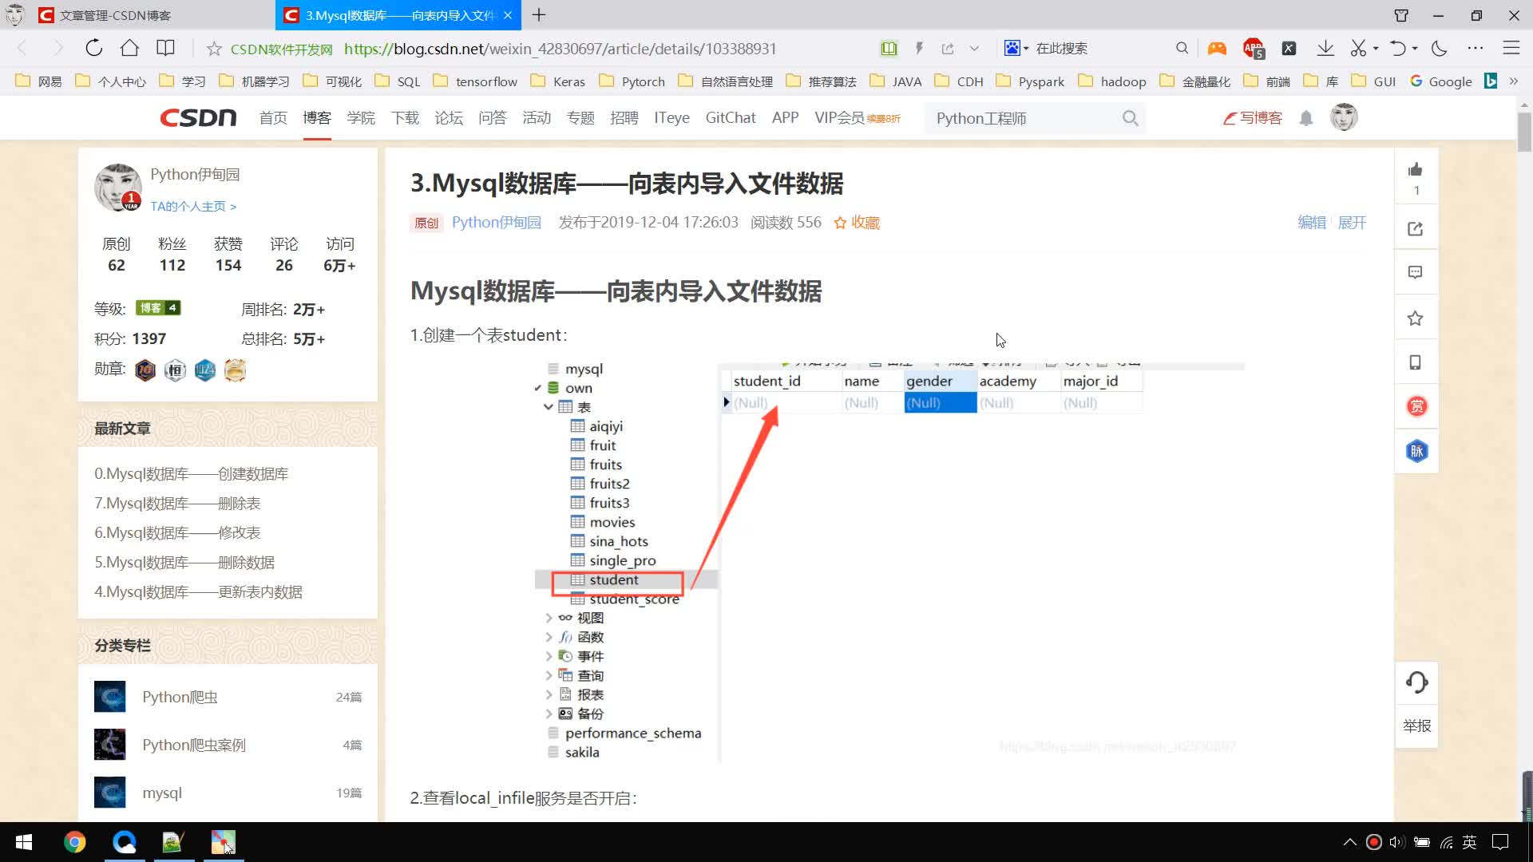1533x862 pixels.
Task: Expand the 展开 article header link
Action: click(x=1352, y=223)
